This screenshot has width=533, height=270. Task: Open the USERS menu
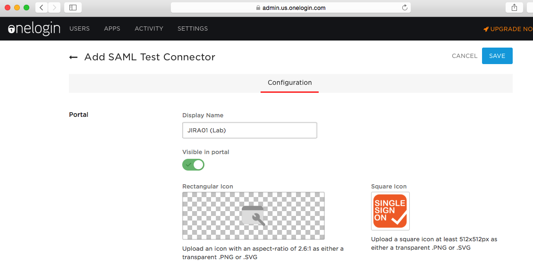click(x=79, y=29)
